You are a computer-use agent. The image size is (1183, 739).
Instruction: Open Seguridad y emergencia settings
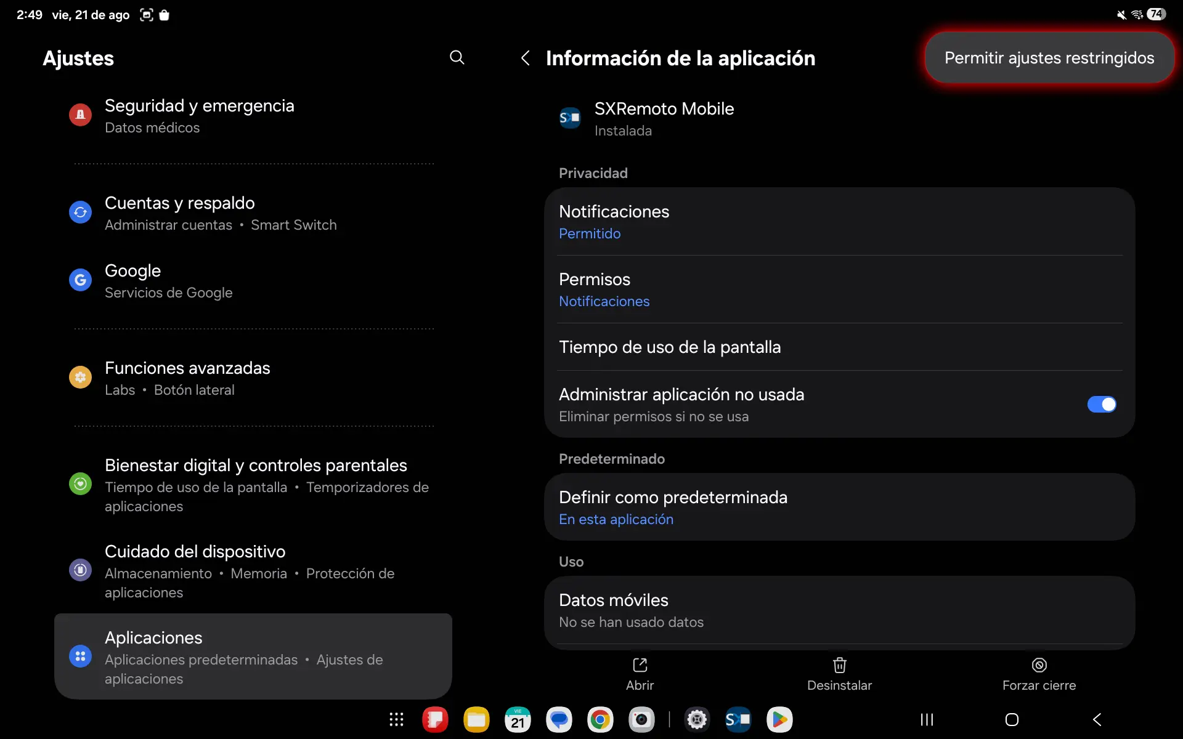pyautogui.click(x=253, y=116)
